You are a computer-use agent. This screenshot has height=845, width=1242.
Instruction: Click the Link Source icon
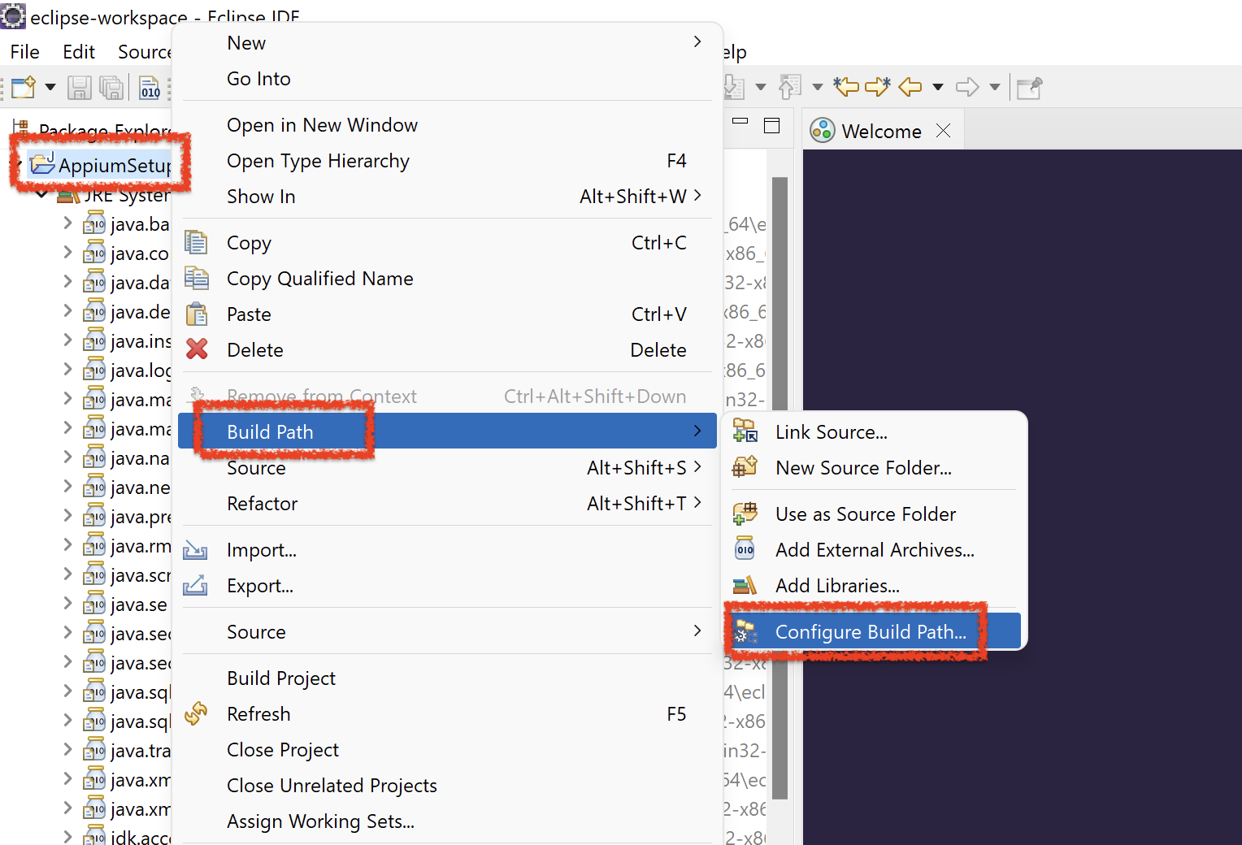coord(745,431)
